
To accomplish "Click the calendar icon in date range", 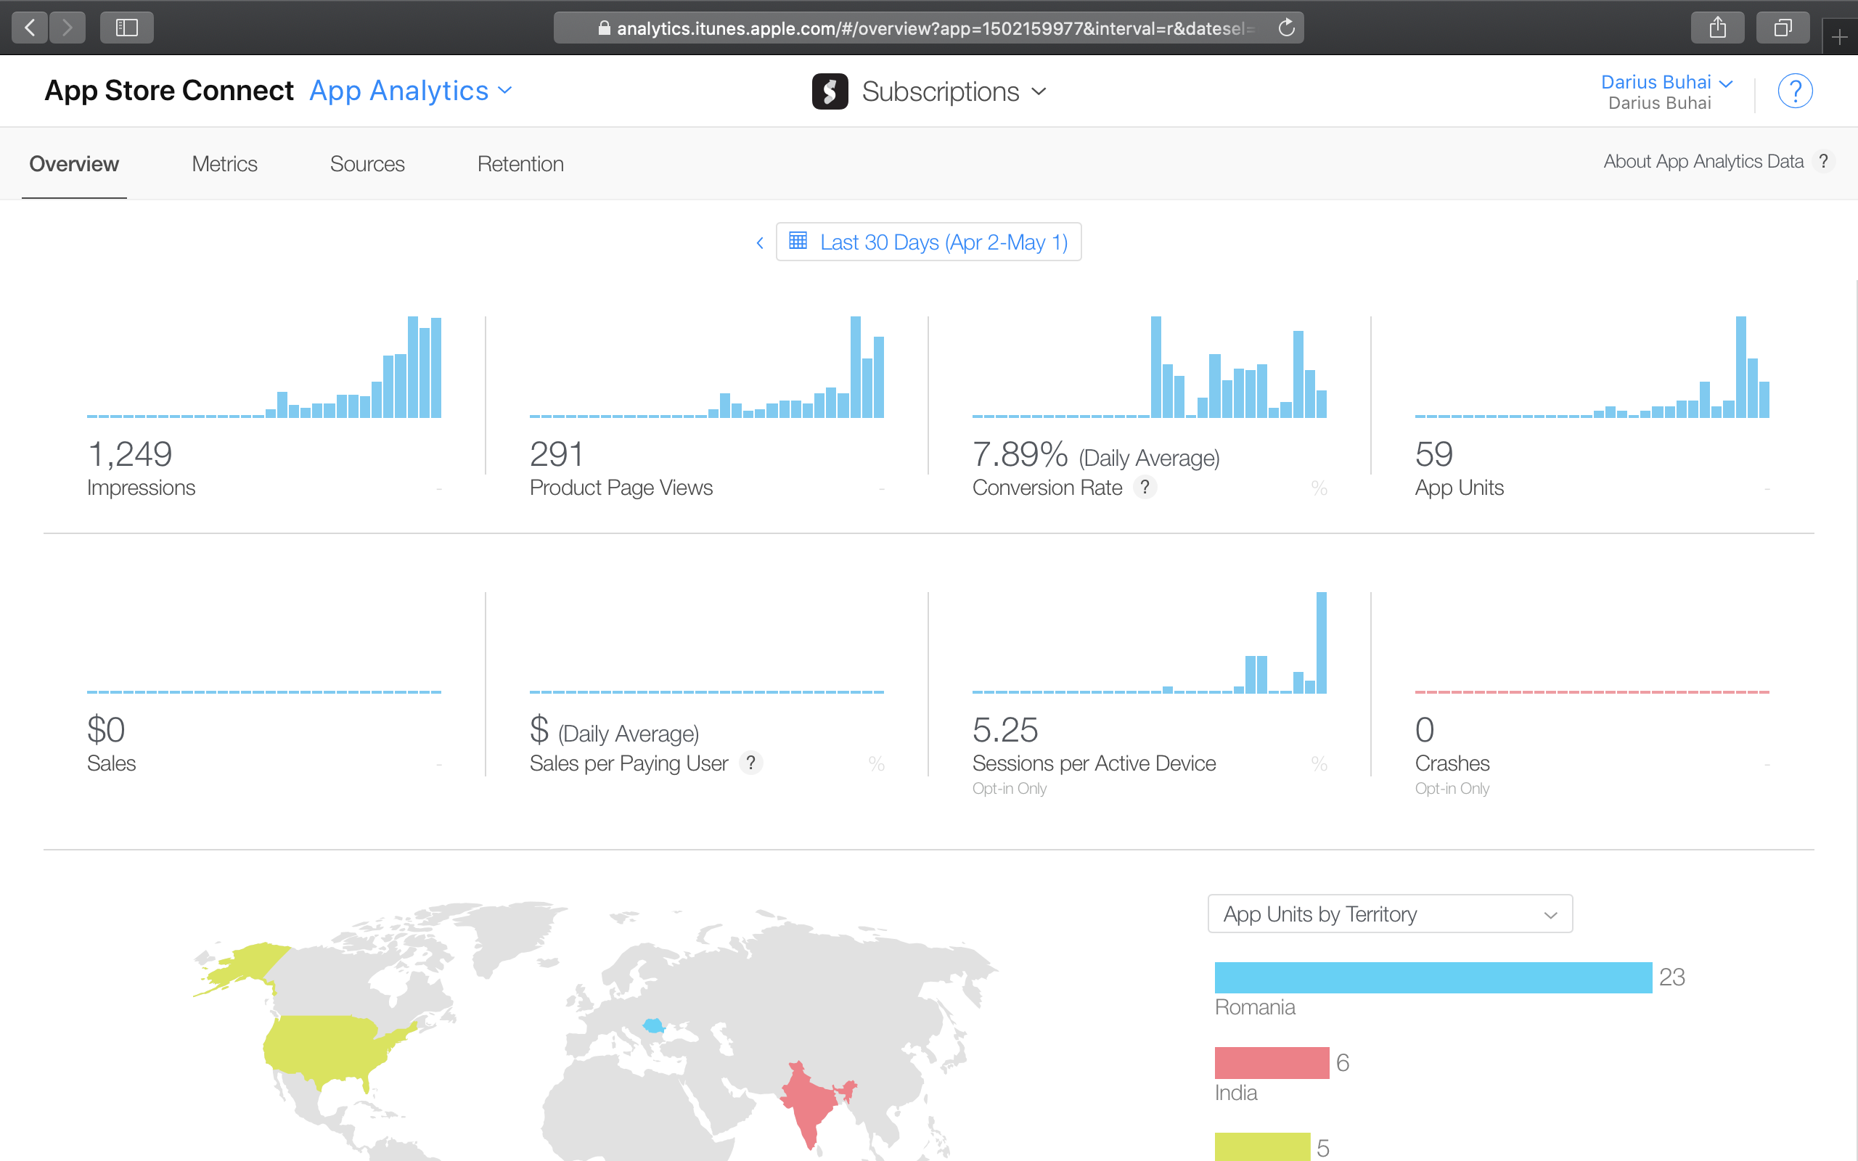I will point(798,241).
